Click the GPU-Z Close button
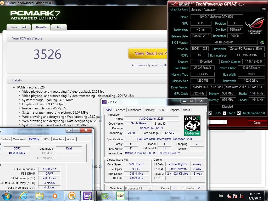 pyautogui.click(x=257, y=123)
